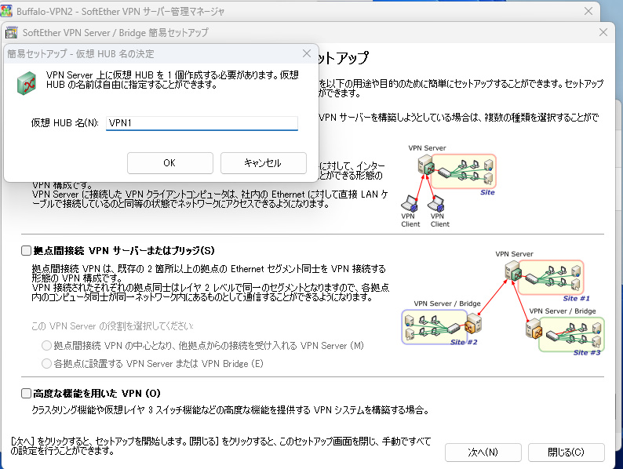The height and width of the screenshot is (469, 623).
Task: Click 閉じる(C) button in setup window
Action: point(567,453)
